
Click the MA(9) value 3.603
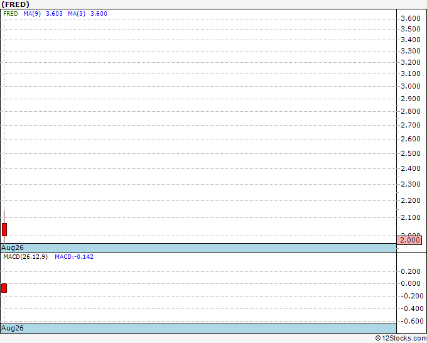54,14
